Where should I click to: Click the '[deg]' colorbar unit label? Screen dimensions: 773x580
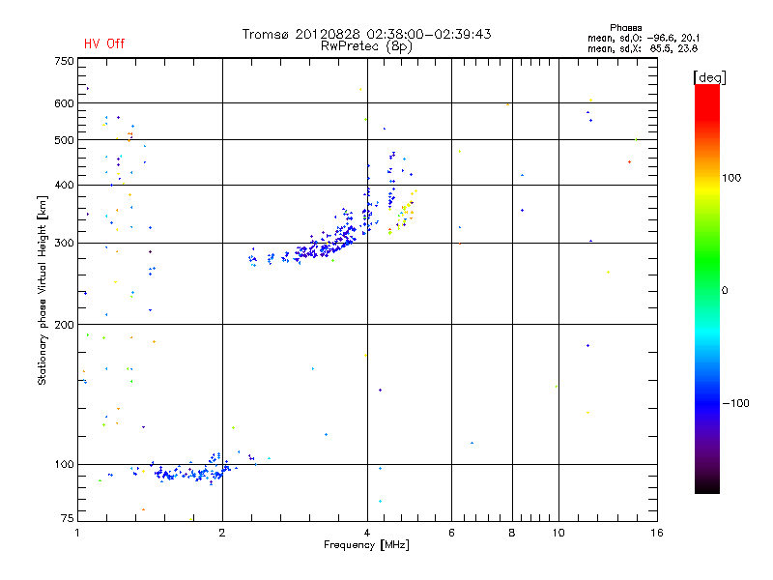point(709,77)
